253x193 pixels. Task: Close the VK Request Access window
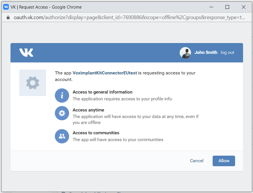[x=244, y=7]
